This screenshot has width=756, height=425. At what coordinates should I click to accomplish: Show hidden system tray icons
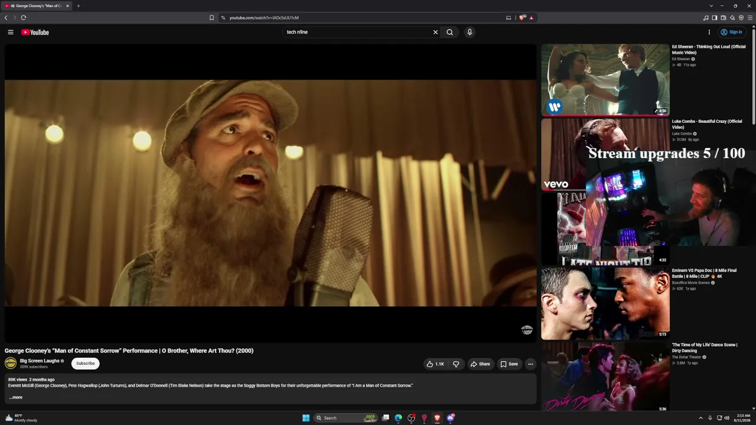[x=700, y=418]
